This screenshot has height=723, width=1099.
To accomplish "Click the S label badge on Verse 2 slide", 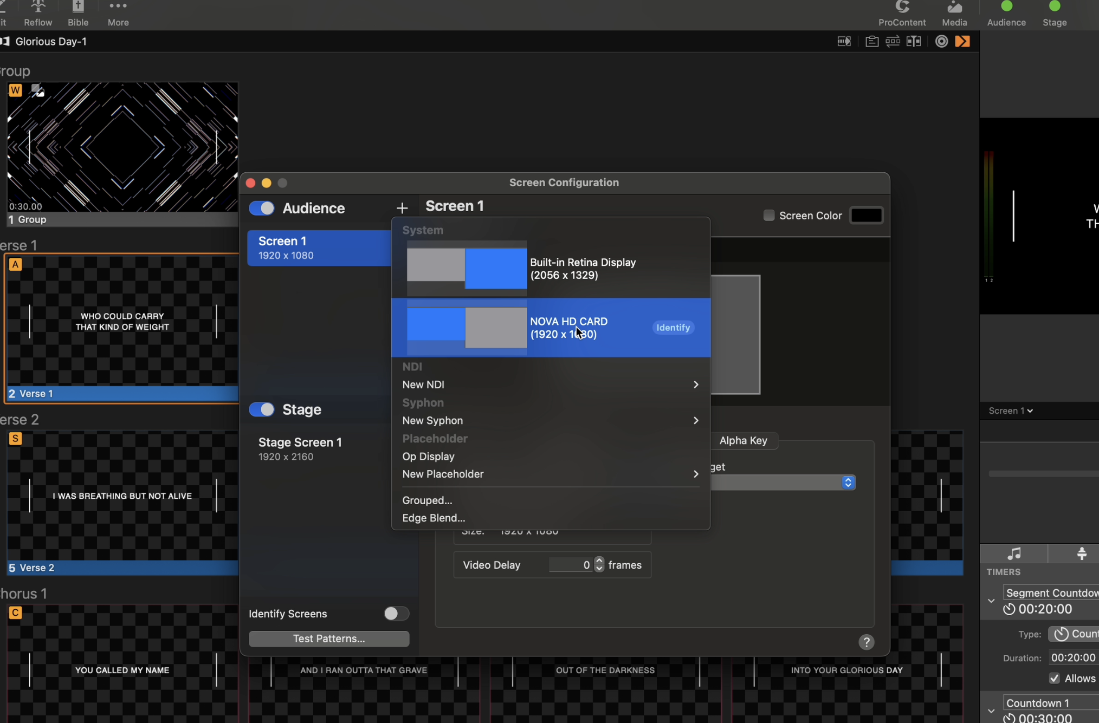I will [x=15, y=439].
